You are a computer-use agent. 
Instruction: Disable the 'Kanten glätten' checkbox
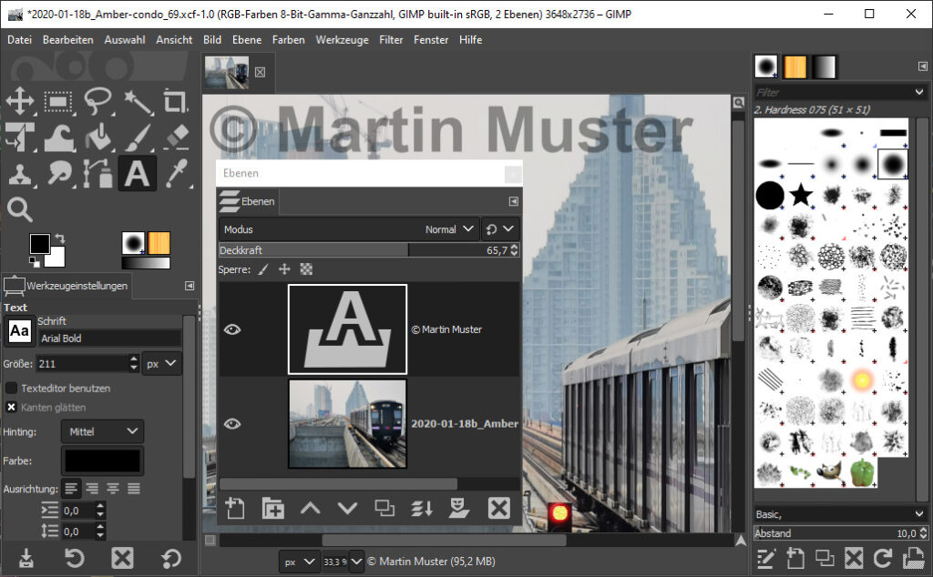point(12,407)
